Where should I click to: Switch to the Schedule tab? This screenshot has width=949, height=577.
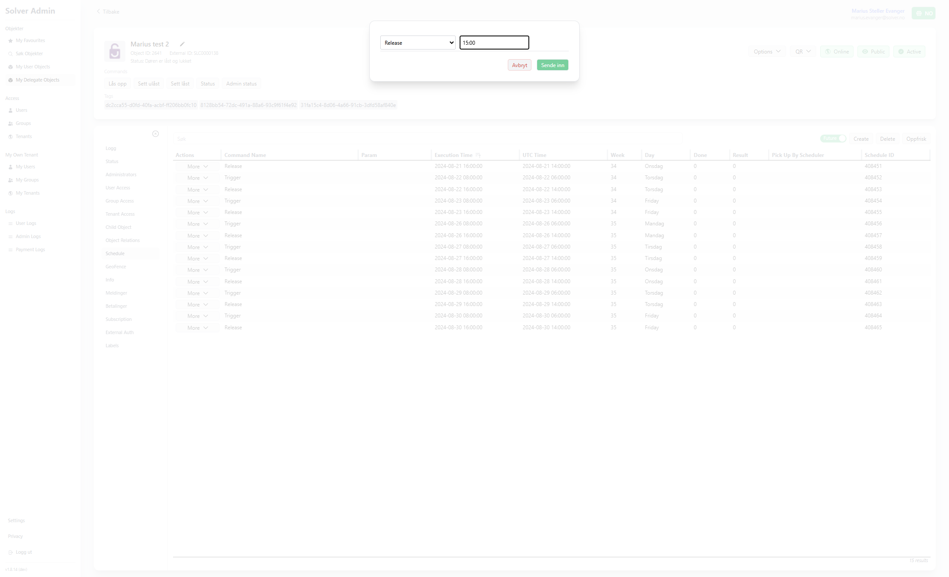(131, 253)
